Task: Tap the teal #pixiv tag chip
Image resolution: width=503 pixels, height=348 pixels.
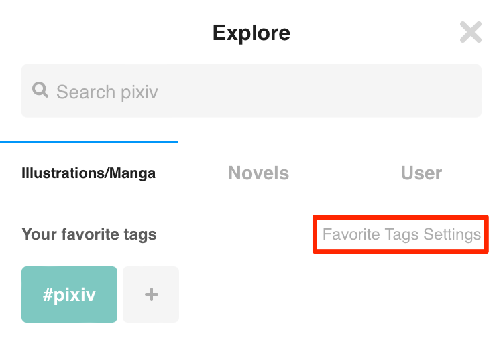Action: click(x=69, y=294)
